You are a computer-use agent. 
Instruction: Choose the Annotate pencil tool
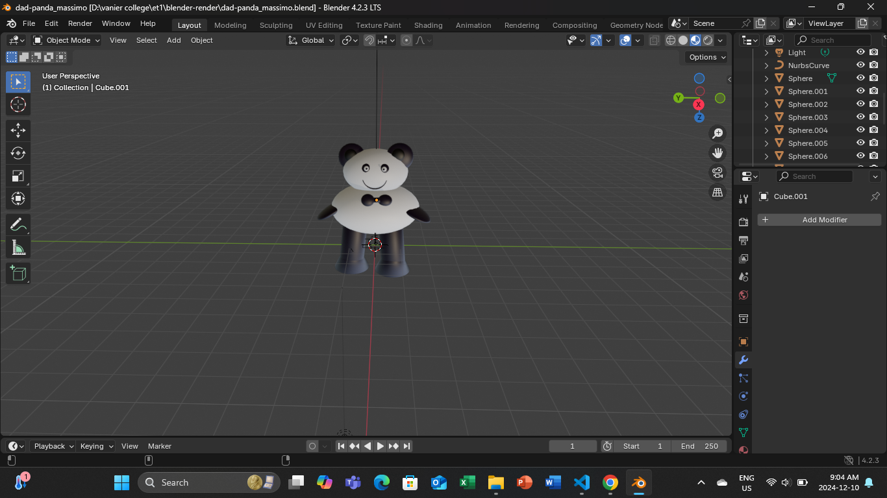coord(18,225)
